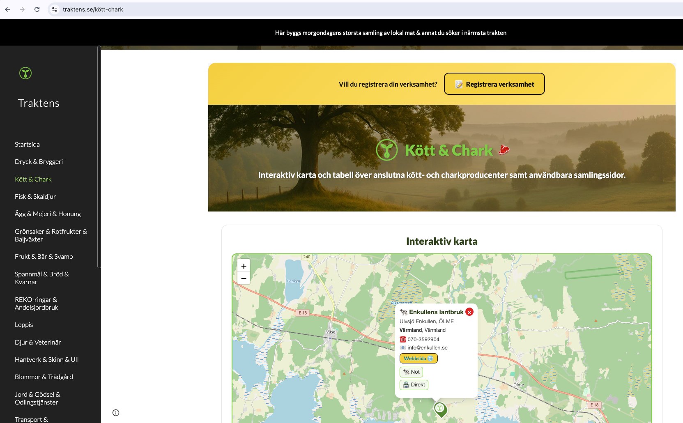
Task: Click the info circle icon at bottom left
Action: pos(116,413)
